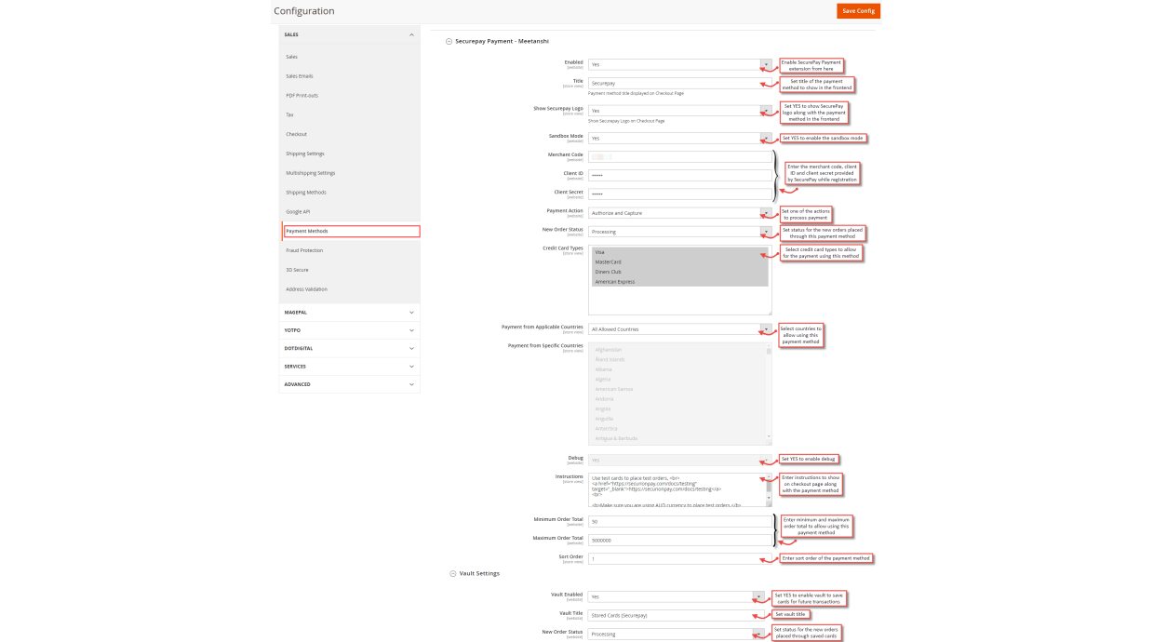This screenshot has width=1153, height=642.
Task: Click the Sort Order input field
Action: click(x=680, y=559)
